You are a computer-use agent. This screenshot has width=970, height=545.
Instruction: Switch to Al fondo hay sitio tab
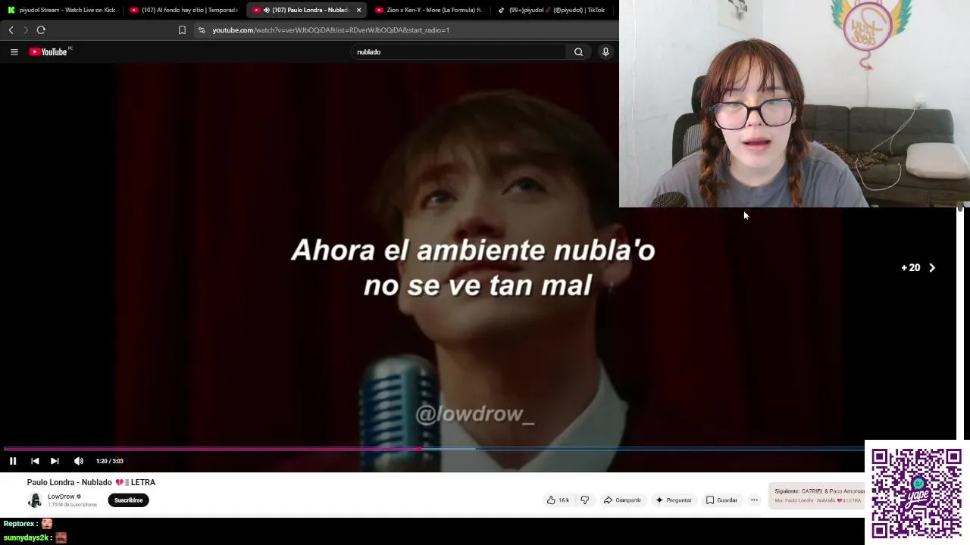(x=183, y=10)
